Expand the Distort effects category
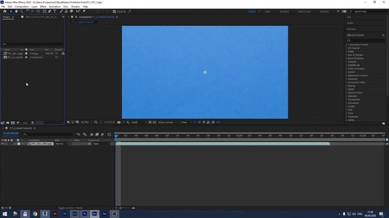389x218 pixels. point(346,72)
